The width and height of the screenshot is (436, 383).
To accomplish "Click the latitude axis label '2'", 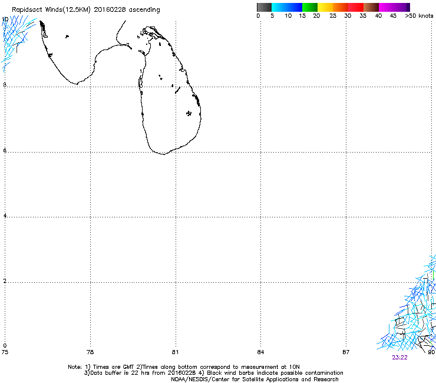I will (x=5, y=281).
